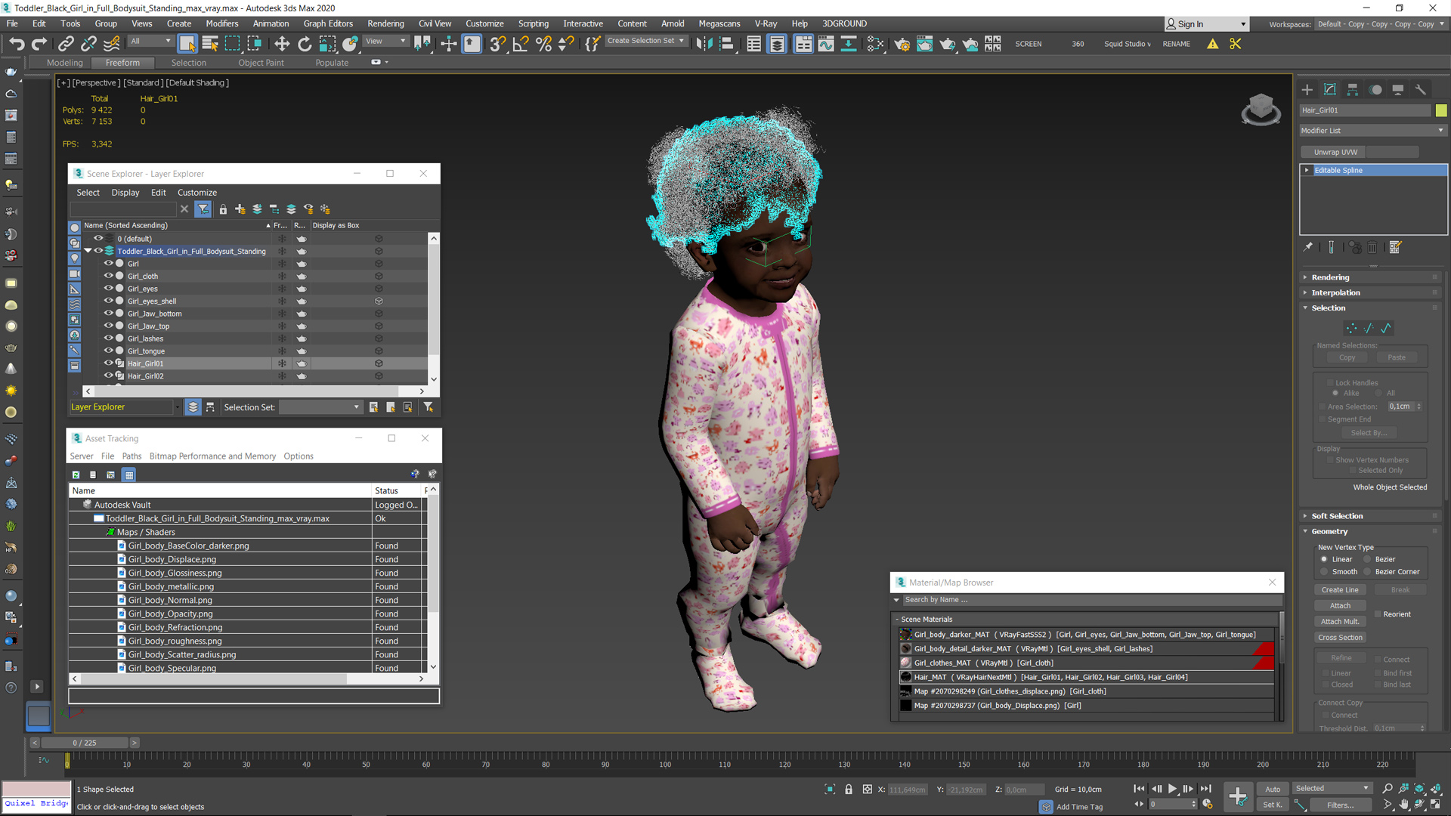Toggle the Percent Snap icon
The height and width of the screenshot is (816, 1451).
543,44
